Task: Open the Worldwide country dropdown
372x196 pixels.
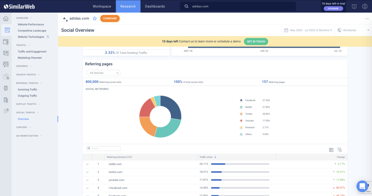Action: click(353, 30)
